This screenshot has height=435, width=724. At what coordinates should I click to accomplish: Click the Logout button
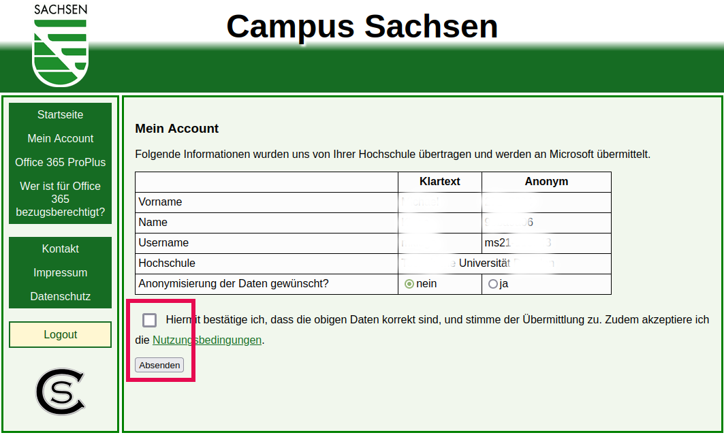tap(61, 334)
